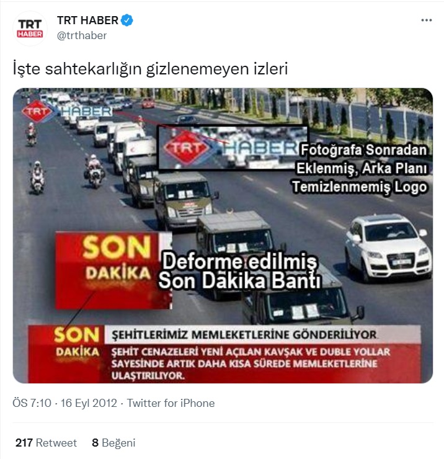Open the ÖS 7:10 timestamp link
Viewport: 444px width, 459px height.
point(32,403)
